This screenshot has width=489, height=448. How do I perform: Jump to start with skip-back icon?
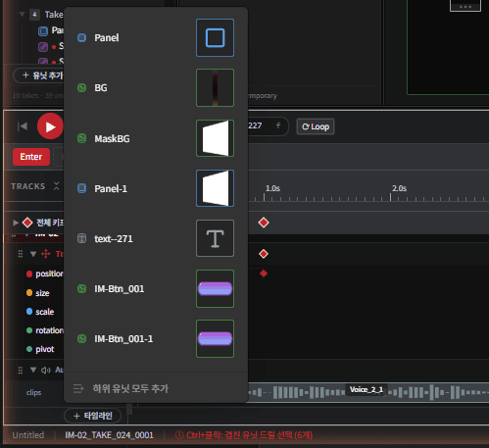(23, 126)
